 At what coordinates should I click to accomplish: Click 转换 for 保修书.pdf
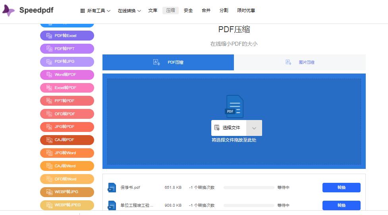341,188
